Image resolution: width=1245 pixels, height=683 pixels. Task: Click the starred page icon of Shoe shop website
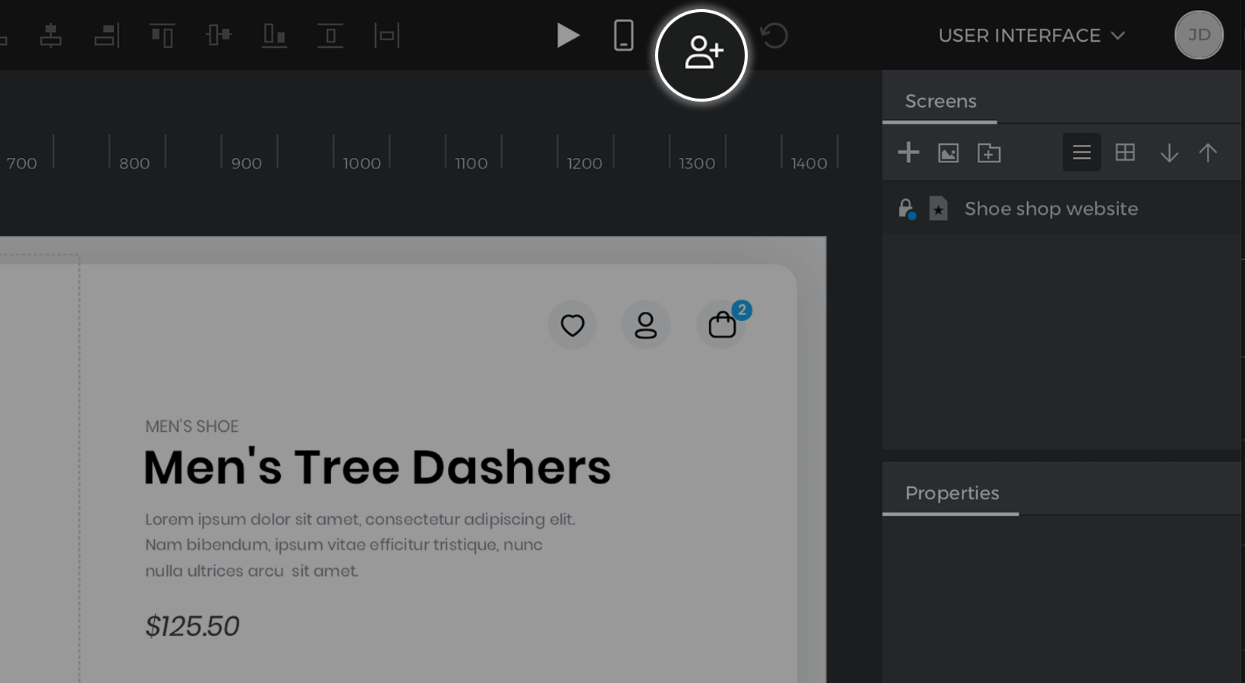(x=938, y=209)
